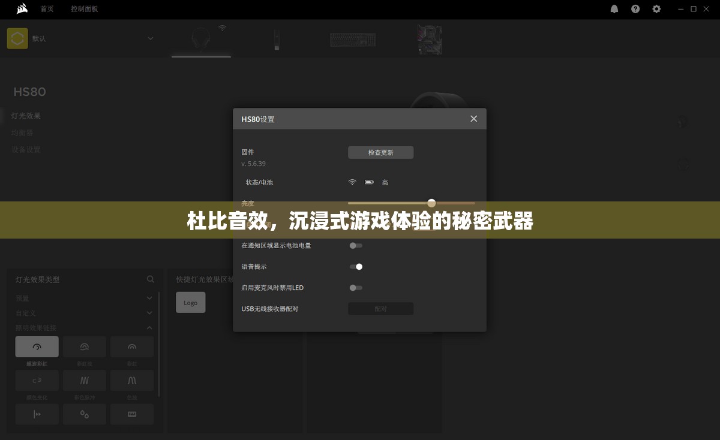720x440 pixels.
Task: Expand the 自定义 section
Action: (x=149, y=313)
